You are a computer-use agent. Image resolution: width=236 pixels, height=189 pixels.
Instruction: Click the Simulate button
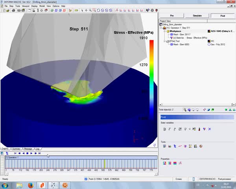coord(197,16)
